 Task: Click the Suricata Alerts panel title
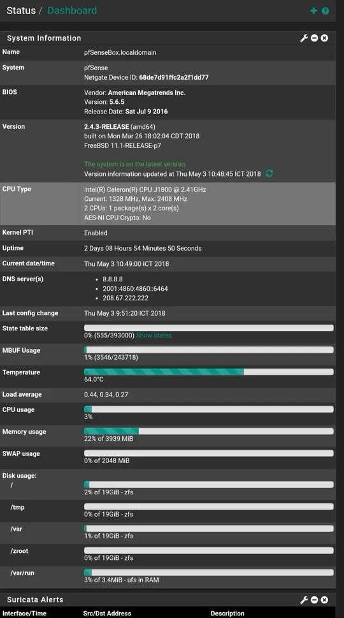point(35,600)
